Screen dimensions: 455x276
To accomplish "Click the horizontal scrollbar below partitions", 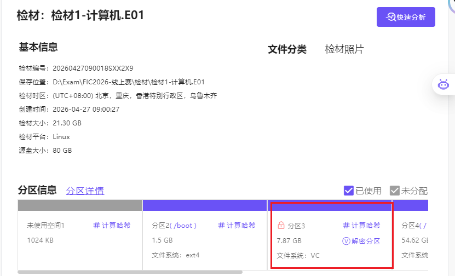I will pos(130,272).
